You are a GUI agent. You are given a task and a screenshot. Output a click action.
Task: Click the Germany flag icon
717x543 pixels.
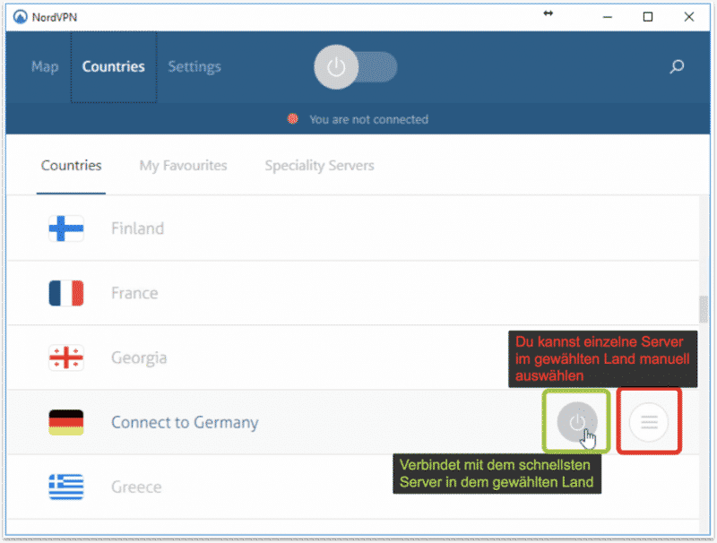click(x=64, y=421)
